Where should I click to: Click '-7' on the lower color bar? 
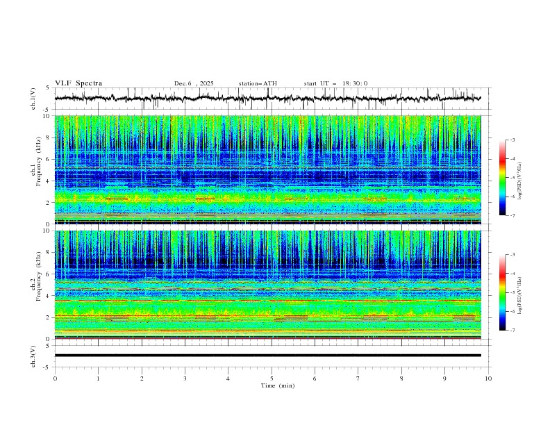pos(512,331)
